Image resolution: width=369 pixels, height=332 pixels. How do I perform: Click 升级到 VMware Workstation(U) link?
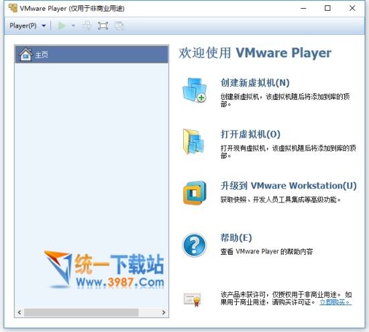[288, 186]
